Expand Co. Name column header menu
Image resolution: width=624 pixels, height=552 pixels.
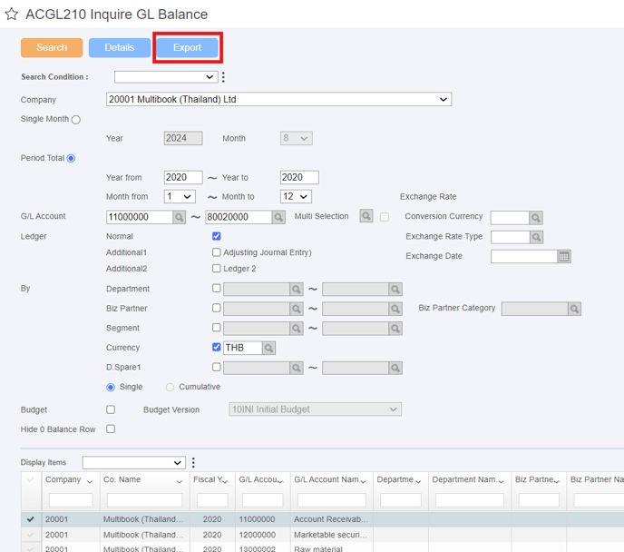(180, 481)
